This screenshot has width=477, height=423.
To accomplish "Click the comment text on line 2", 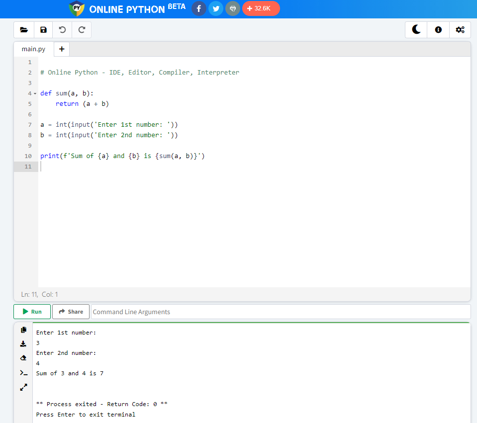I will [140, 73].
